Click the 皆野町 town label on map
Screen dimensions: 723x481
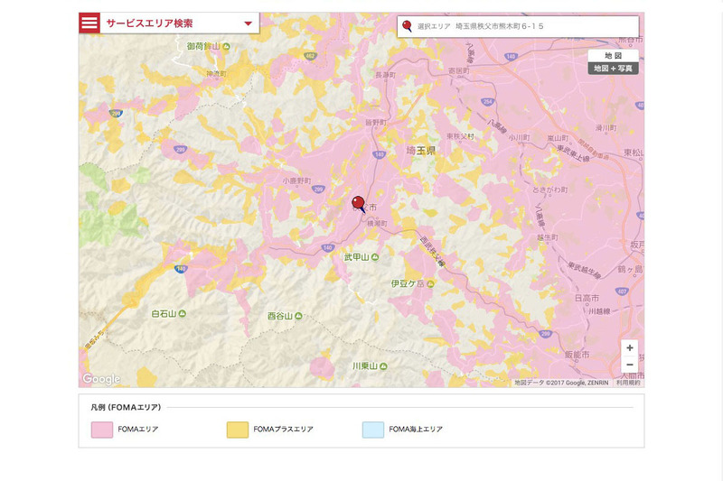click(376, 123)
